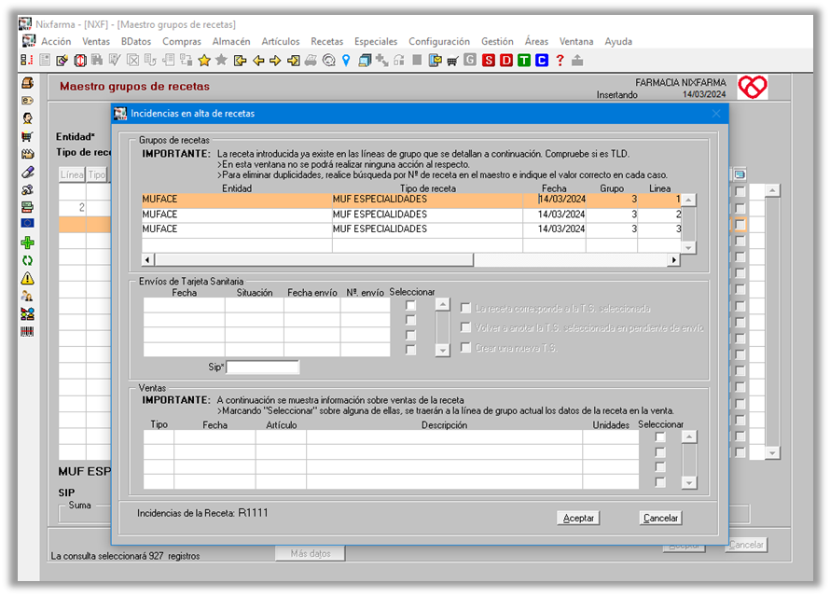Click the yellow star favorite icon
The height and width of the screenshot is (596, 830).
pos(204,61)
